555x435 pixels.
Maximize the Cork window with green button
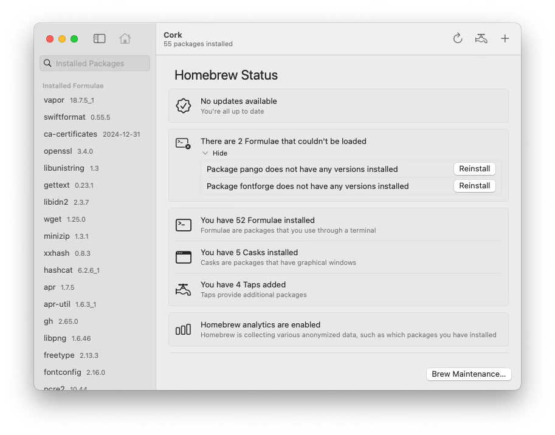pos(74,38)
